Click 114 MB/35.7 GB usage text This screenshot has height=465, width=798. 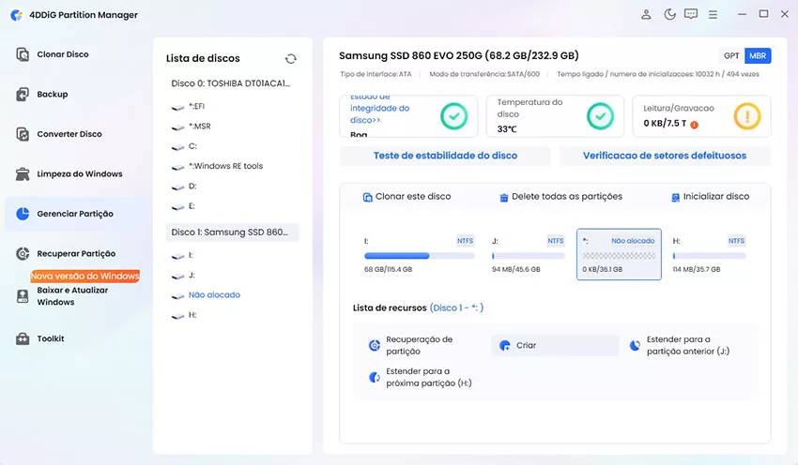697,269
